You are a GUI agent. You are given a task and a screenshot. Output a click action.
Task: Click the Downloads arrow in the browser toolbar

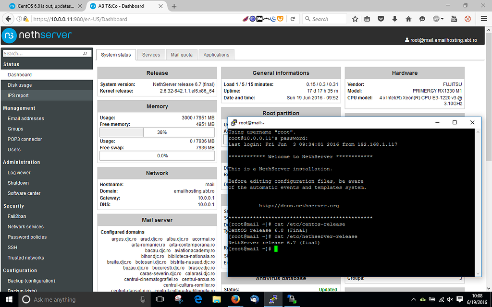tap(394, 19)
